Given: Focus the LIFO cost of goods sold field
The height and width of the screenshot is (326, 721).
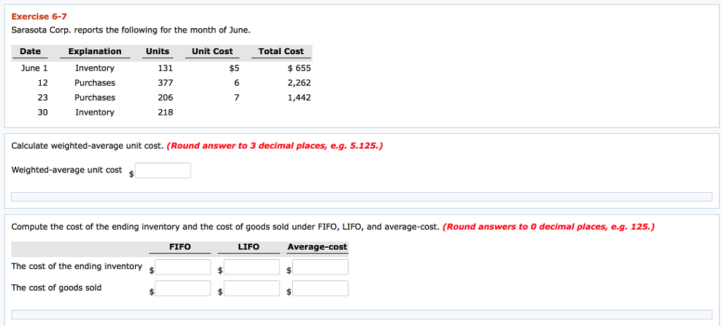Looking at the screenshot, I should point(252,288).
